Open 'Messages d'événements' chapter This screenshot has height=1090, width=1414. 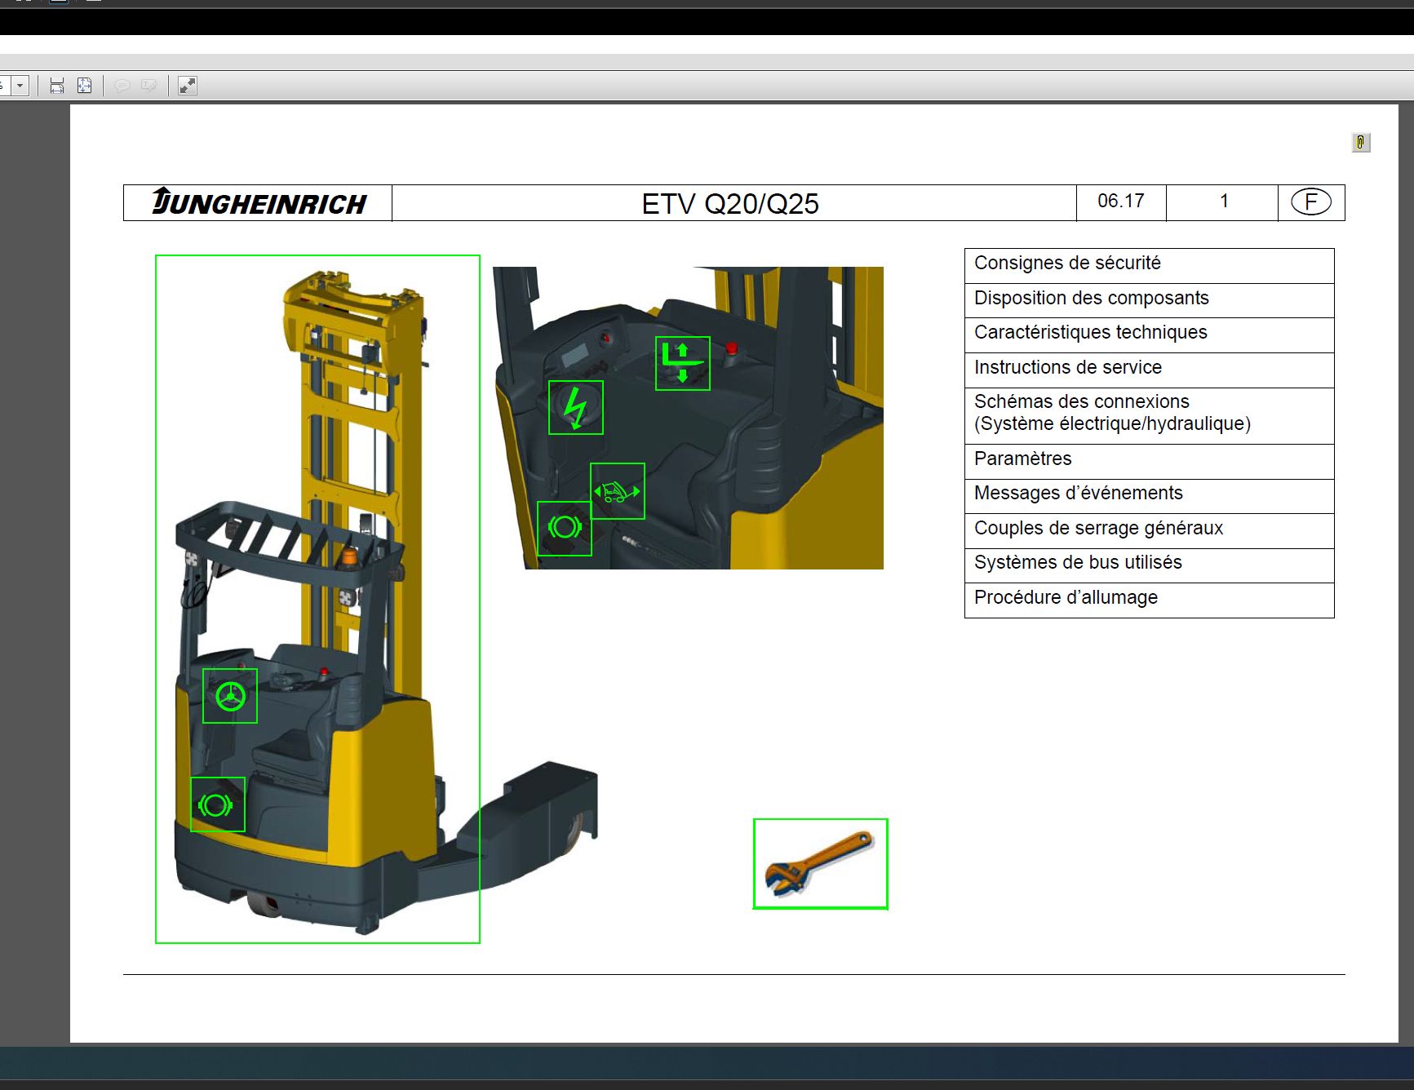coord(1149,495)
